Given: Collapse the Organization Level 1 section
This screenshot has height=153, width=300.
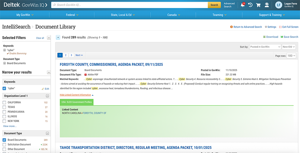Looking at the screenshot, I should pos(47,96).
